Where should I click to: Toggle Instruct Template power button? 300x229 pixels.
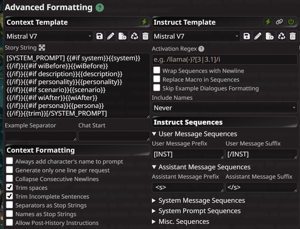click(x=291, y=22)
